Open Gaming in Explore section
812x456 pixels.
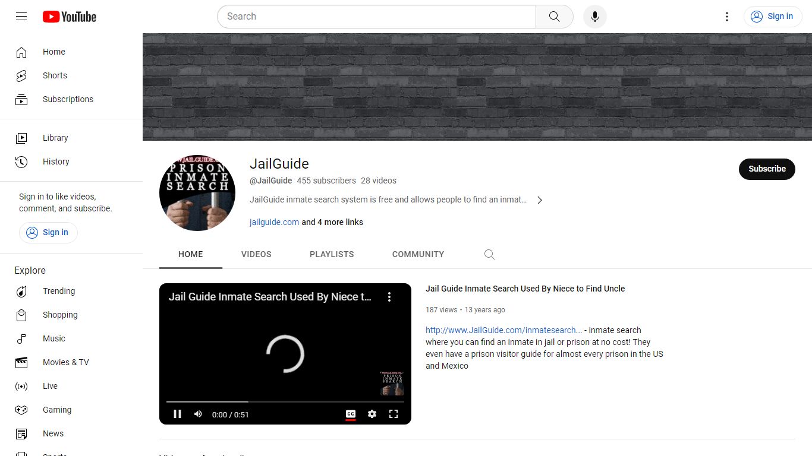71,410
